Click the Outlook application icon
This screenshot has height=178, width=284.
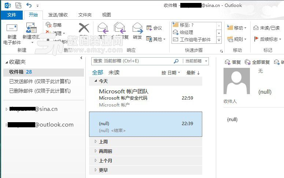8,5
